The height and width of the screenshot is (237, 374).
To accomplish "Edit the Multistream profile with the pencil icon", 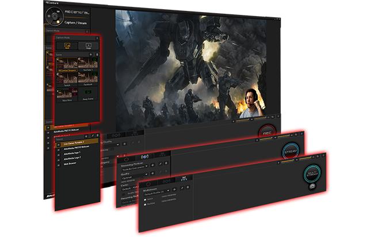I will coord(182,188).
